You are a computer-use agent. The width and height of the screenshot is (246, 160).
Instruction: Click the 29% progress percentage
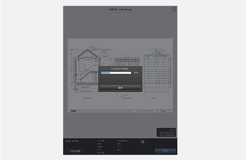coord(136,73)
